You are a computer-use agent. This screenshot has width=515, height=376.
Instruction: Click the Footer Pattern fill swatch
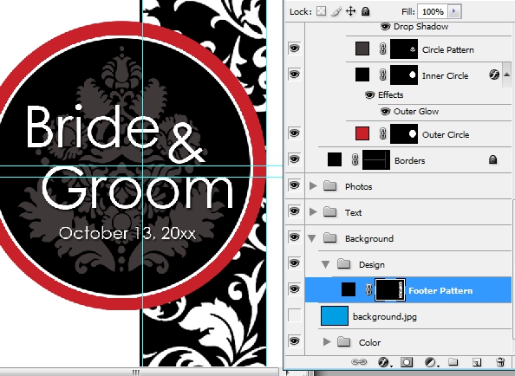tap(349, 289)
